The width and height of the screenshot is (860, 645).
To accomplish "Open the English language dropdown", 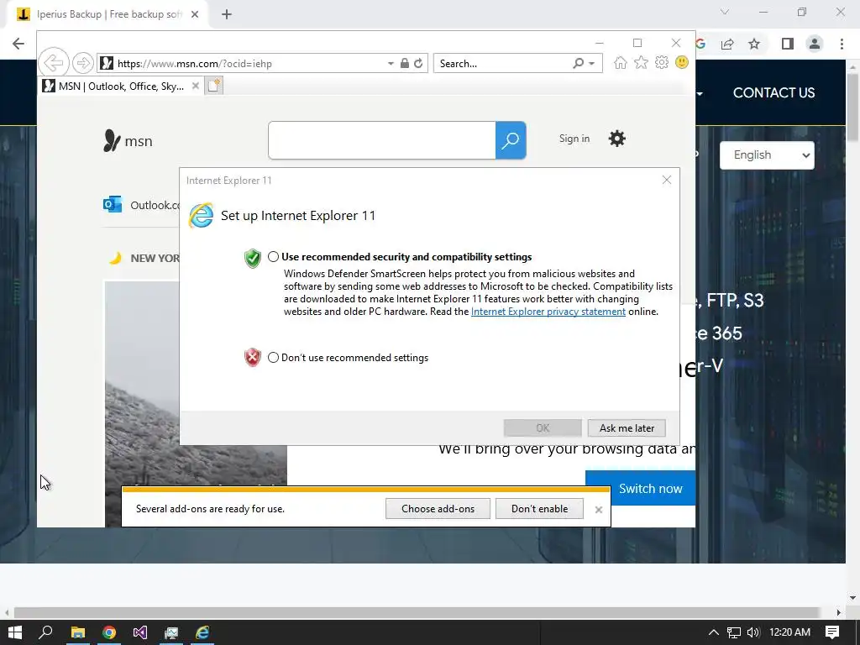I will 767,155.
